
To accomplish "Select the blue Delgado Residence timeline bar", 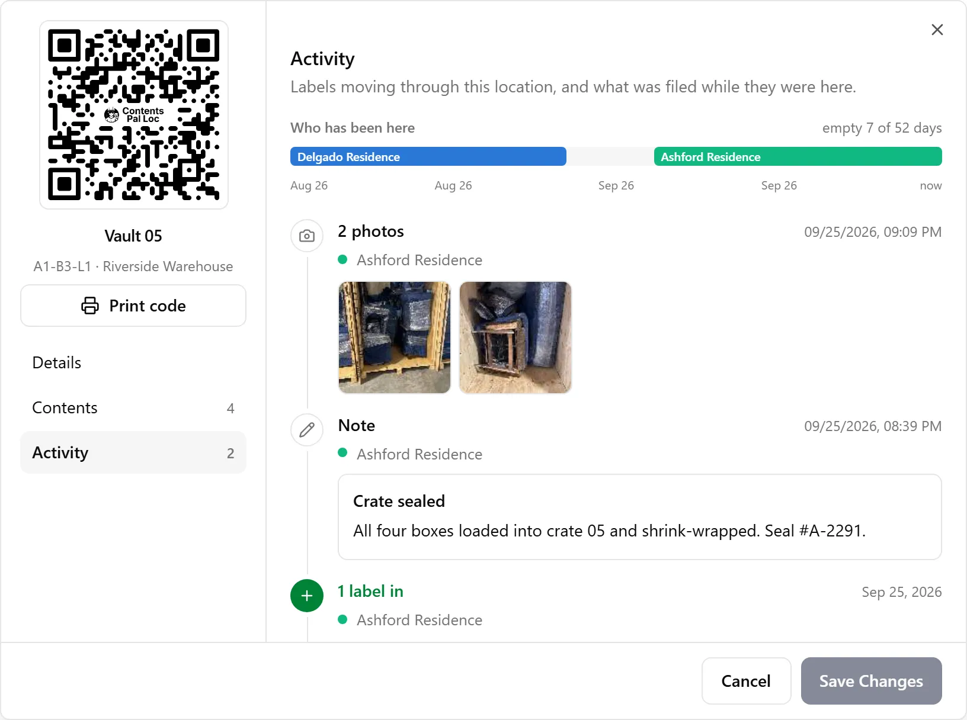I will pyautogui.click(x=428, y=156).
